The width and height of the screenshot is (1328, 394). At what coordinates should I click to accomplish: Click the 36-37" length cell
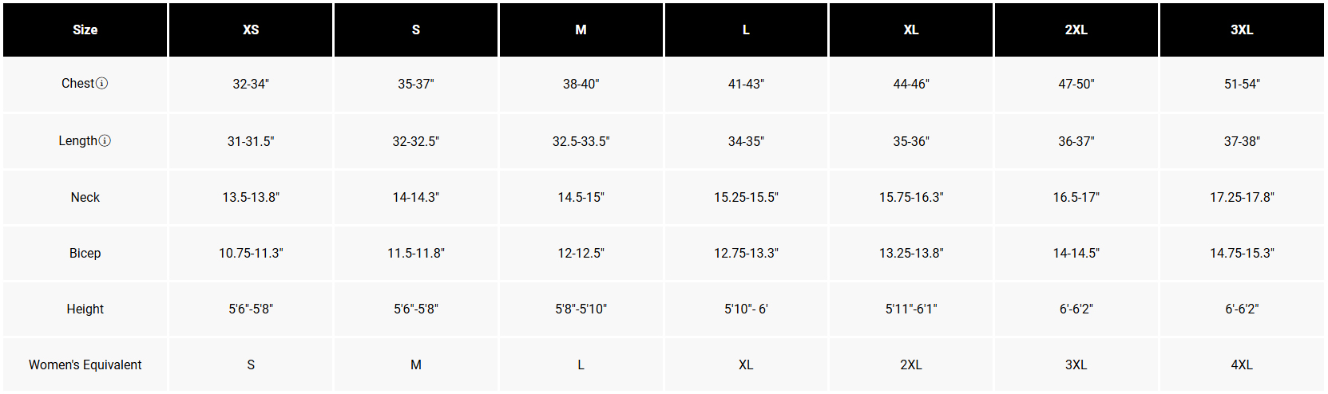coord(1076,141)
